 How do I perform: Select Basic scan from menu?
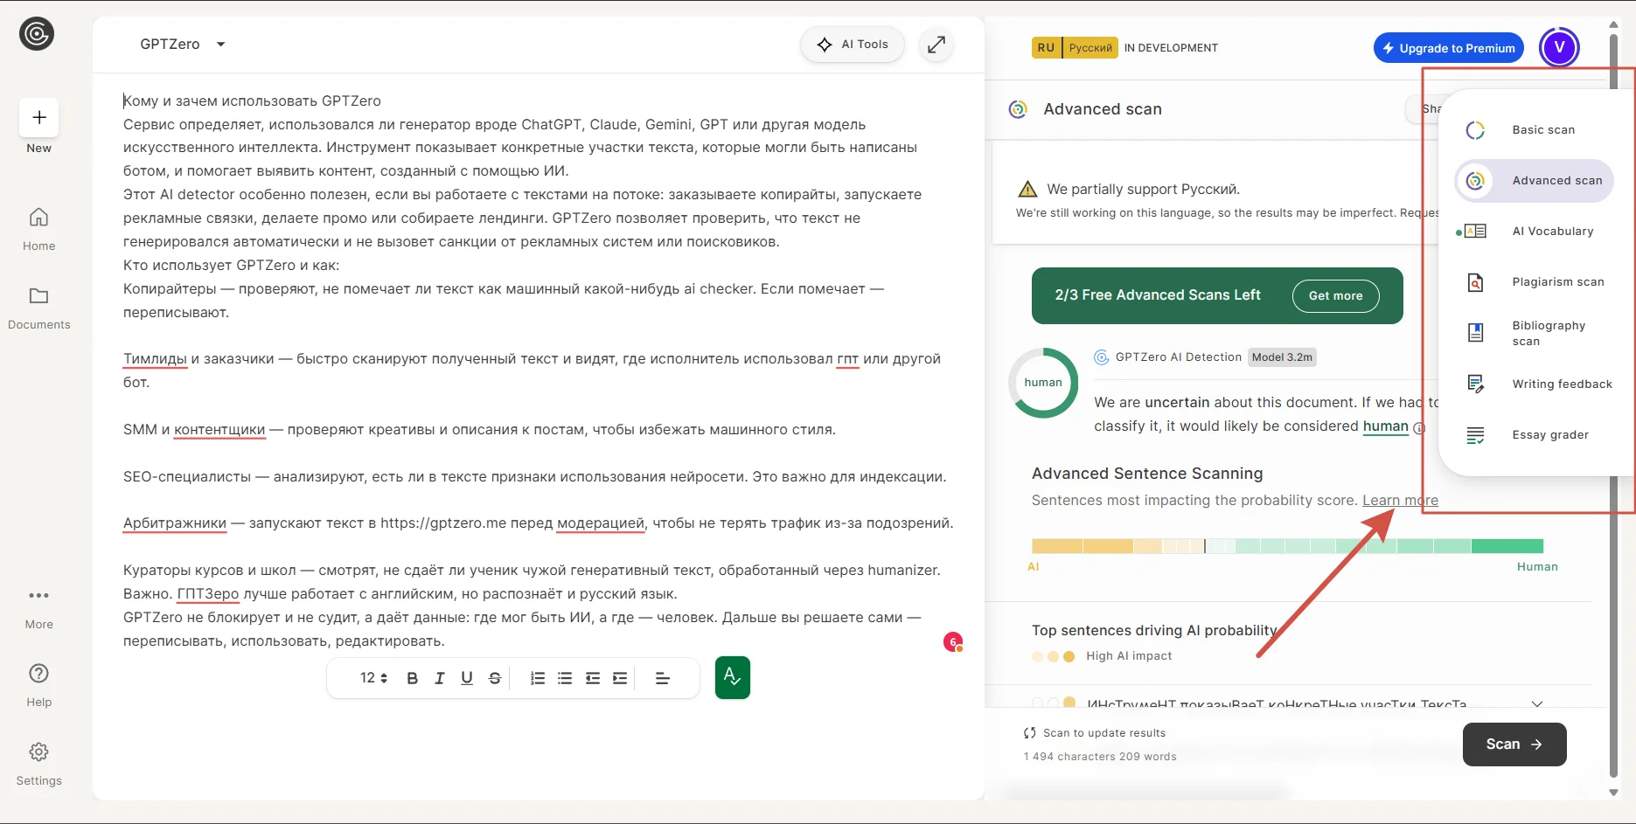[x=1535, y=130]
